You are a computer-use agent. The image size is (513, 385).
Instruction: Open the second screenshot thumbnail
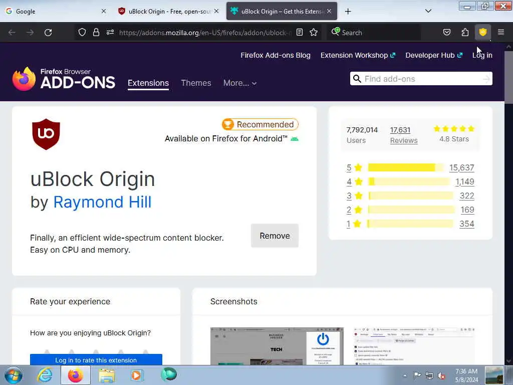tap(414, 346)
